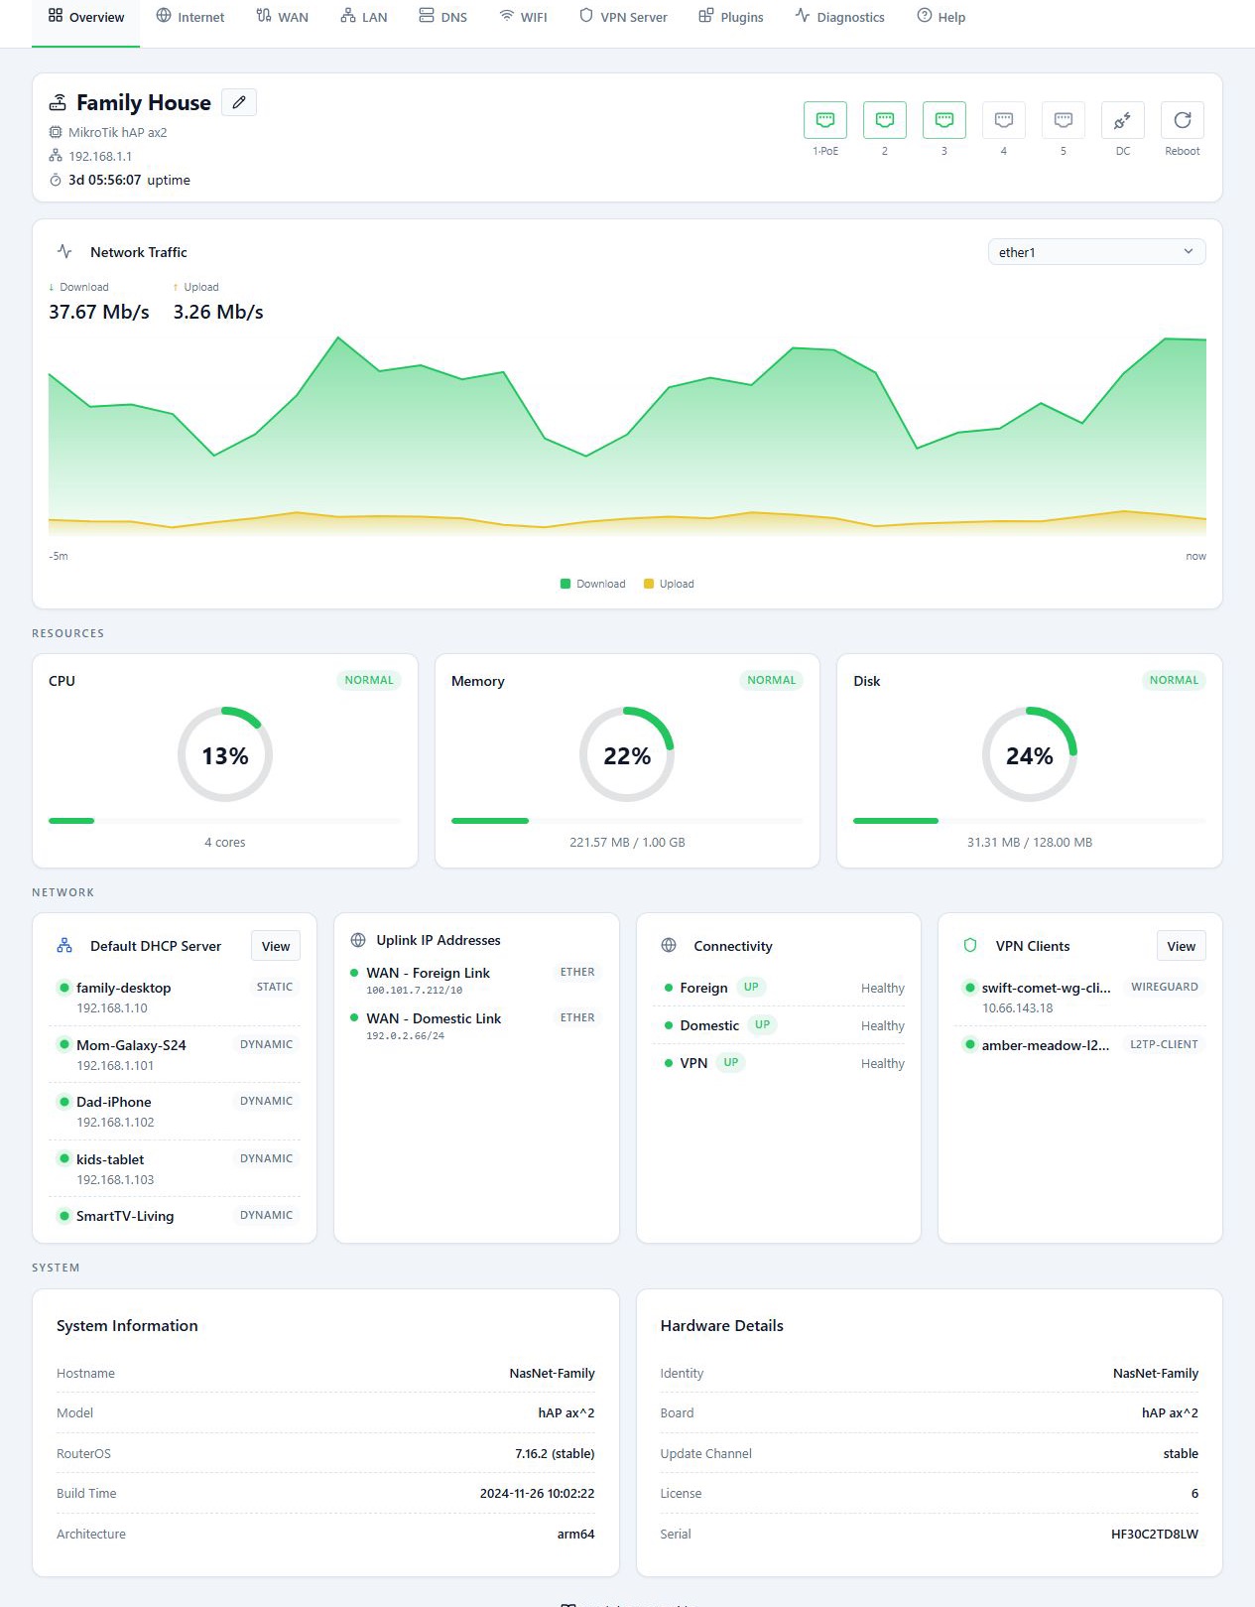The image size is (1255, 1607).
Task: Click inactive ethernet port 5 icon
Action: [1063, 120]
